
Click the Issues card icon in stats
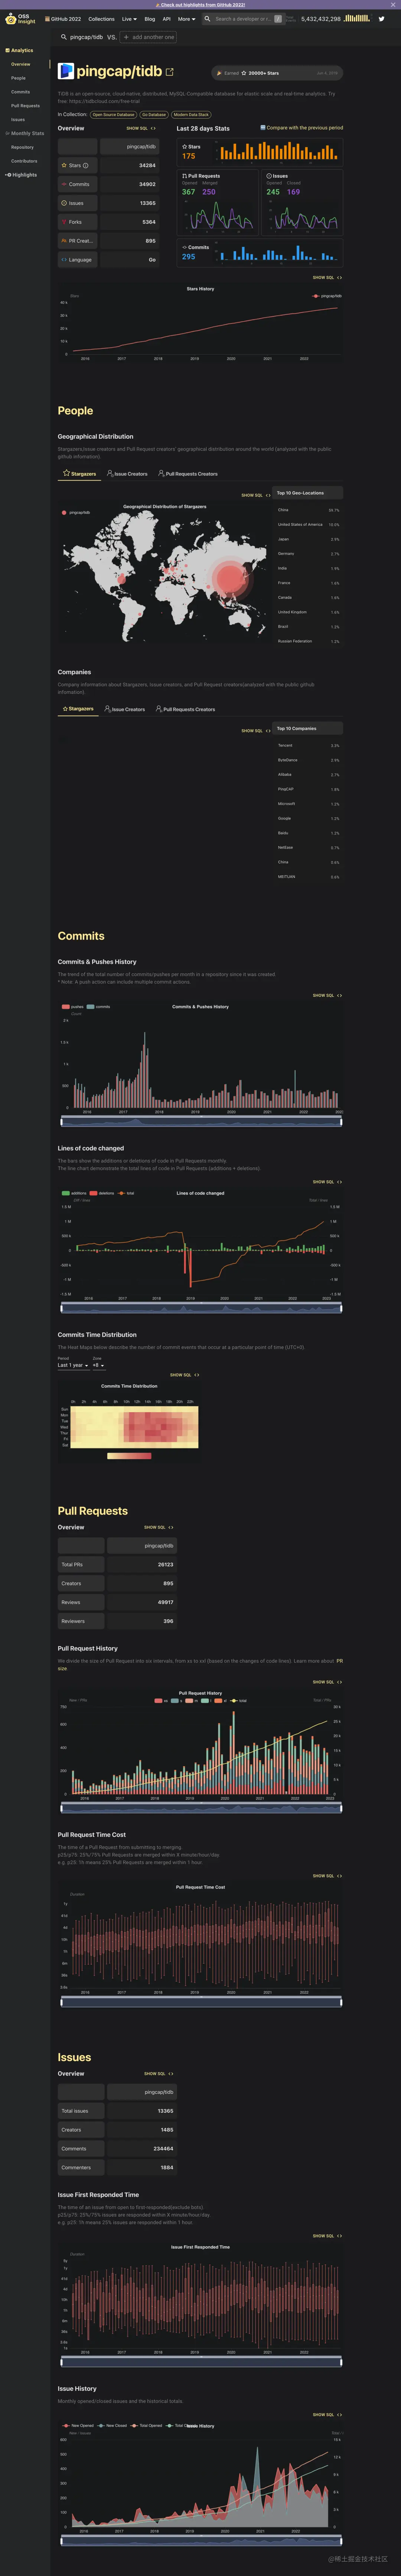(269, 176)
